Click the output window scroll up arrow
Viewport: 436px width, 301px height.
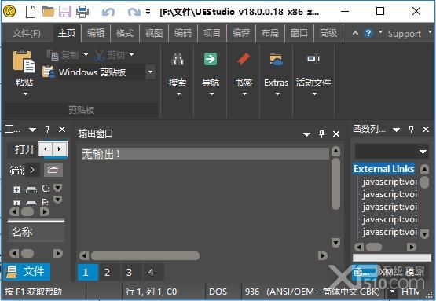point(335,151)
